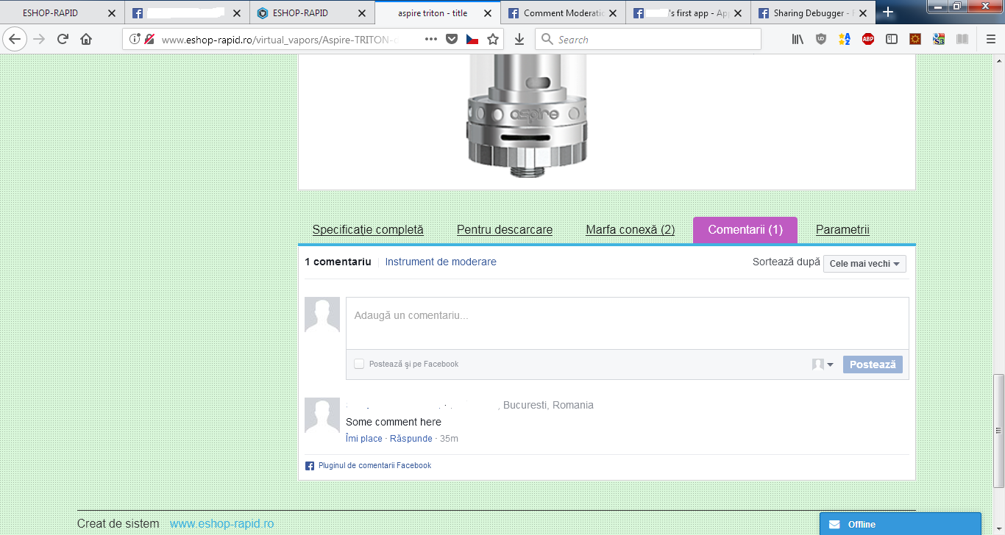Open a new browser tab
This screenshot has width=1005, height=535.
[x=888, y=12]
